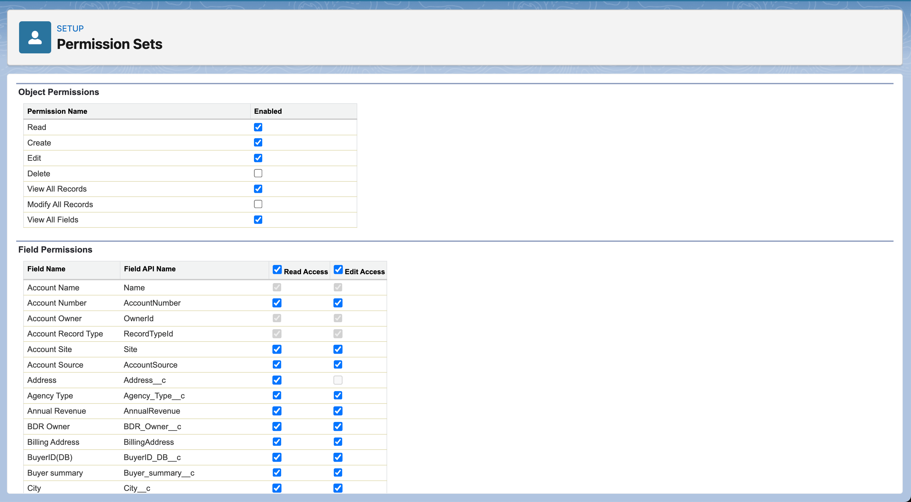This screenshot has height=502, width=911.
Task: Enable the Modify All Records permission
Action: point(258,204)
